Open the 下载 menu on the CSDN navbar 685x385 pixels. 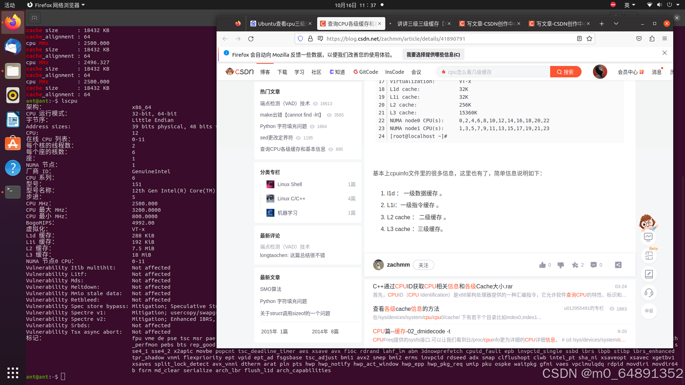[x=282, y=72]
